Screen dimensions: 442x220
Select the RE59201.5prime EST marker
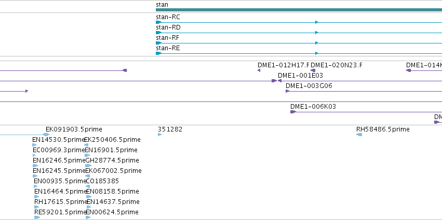pos(37,217)
